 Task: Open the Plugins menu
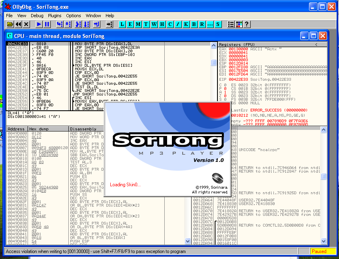pos(54,16)
